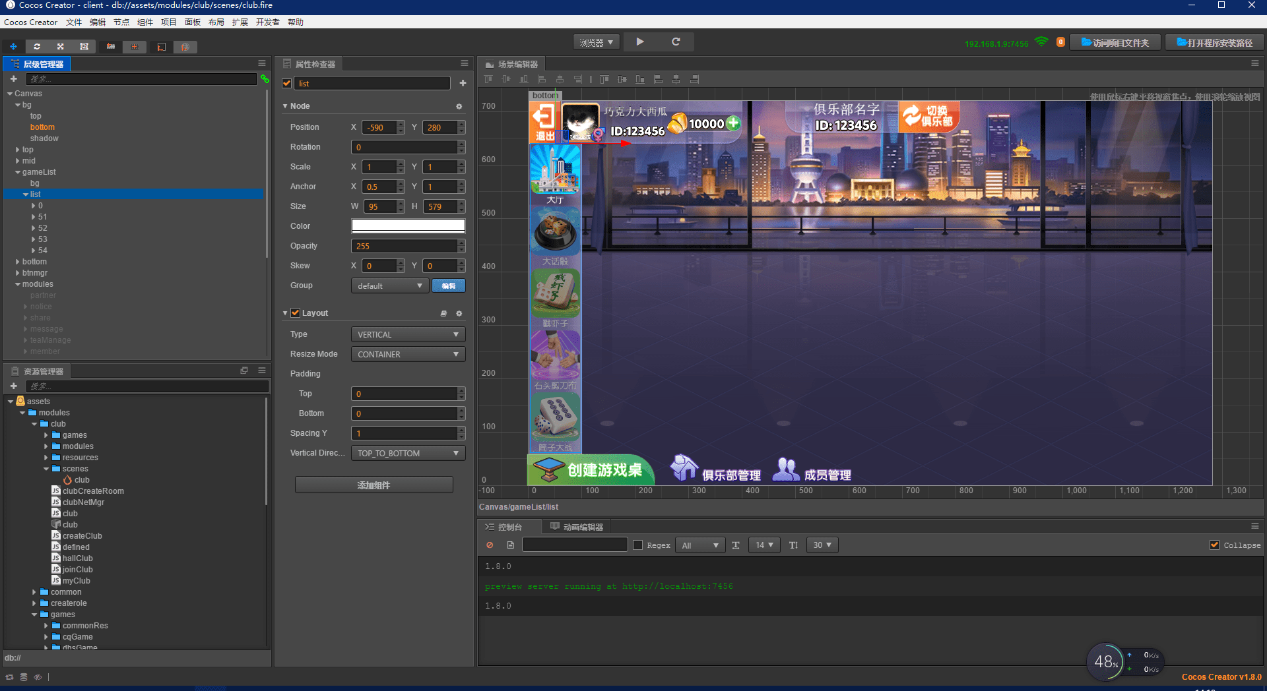Viewport: 1267px width, 691px height.
Task: Click the exit 退出 icon in scene preview
Action: click(544, 122)
